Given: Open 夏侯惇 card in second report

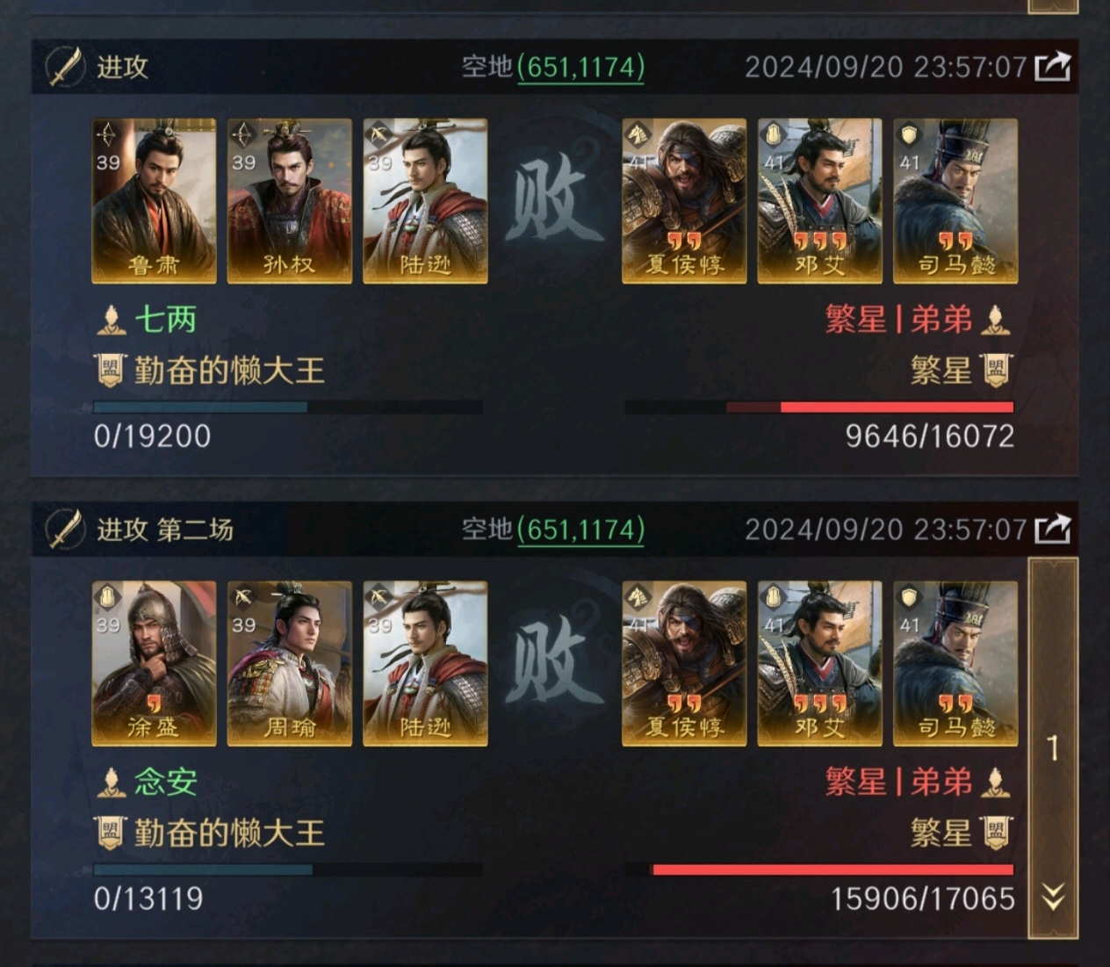Looking at the screenshot, I should coord(684,663).
